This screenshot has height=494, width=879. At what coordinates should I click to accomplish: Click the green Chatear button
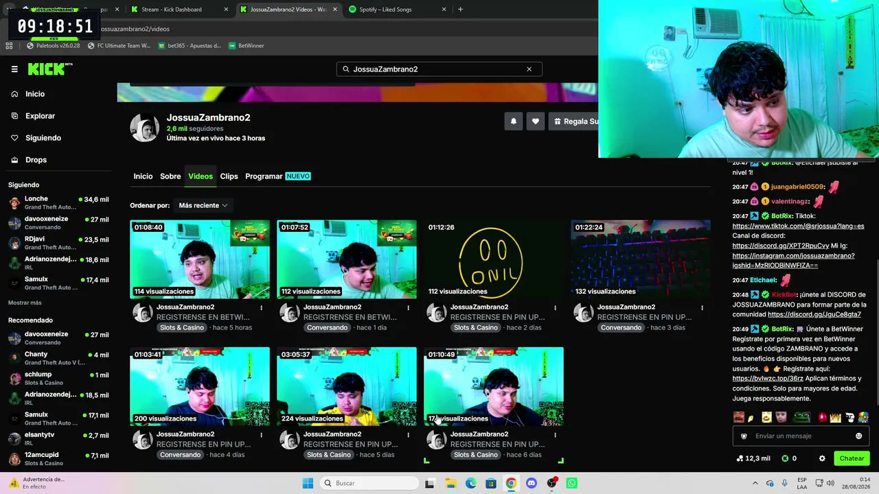click(x=852, y=458)
